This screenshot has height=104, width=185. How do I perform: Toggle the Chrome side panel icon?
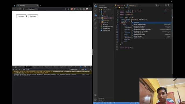[x=84, y=9]
